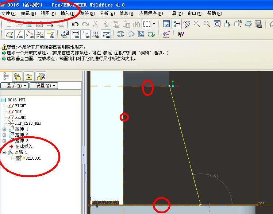This screenshot has width=273, height=214.
Task: Toggle coordinate systems display
Action: coord(40,34)
